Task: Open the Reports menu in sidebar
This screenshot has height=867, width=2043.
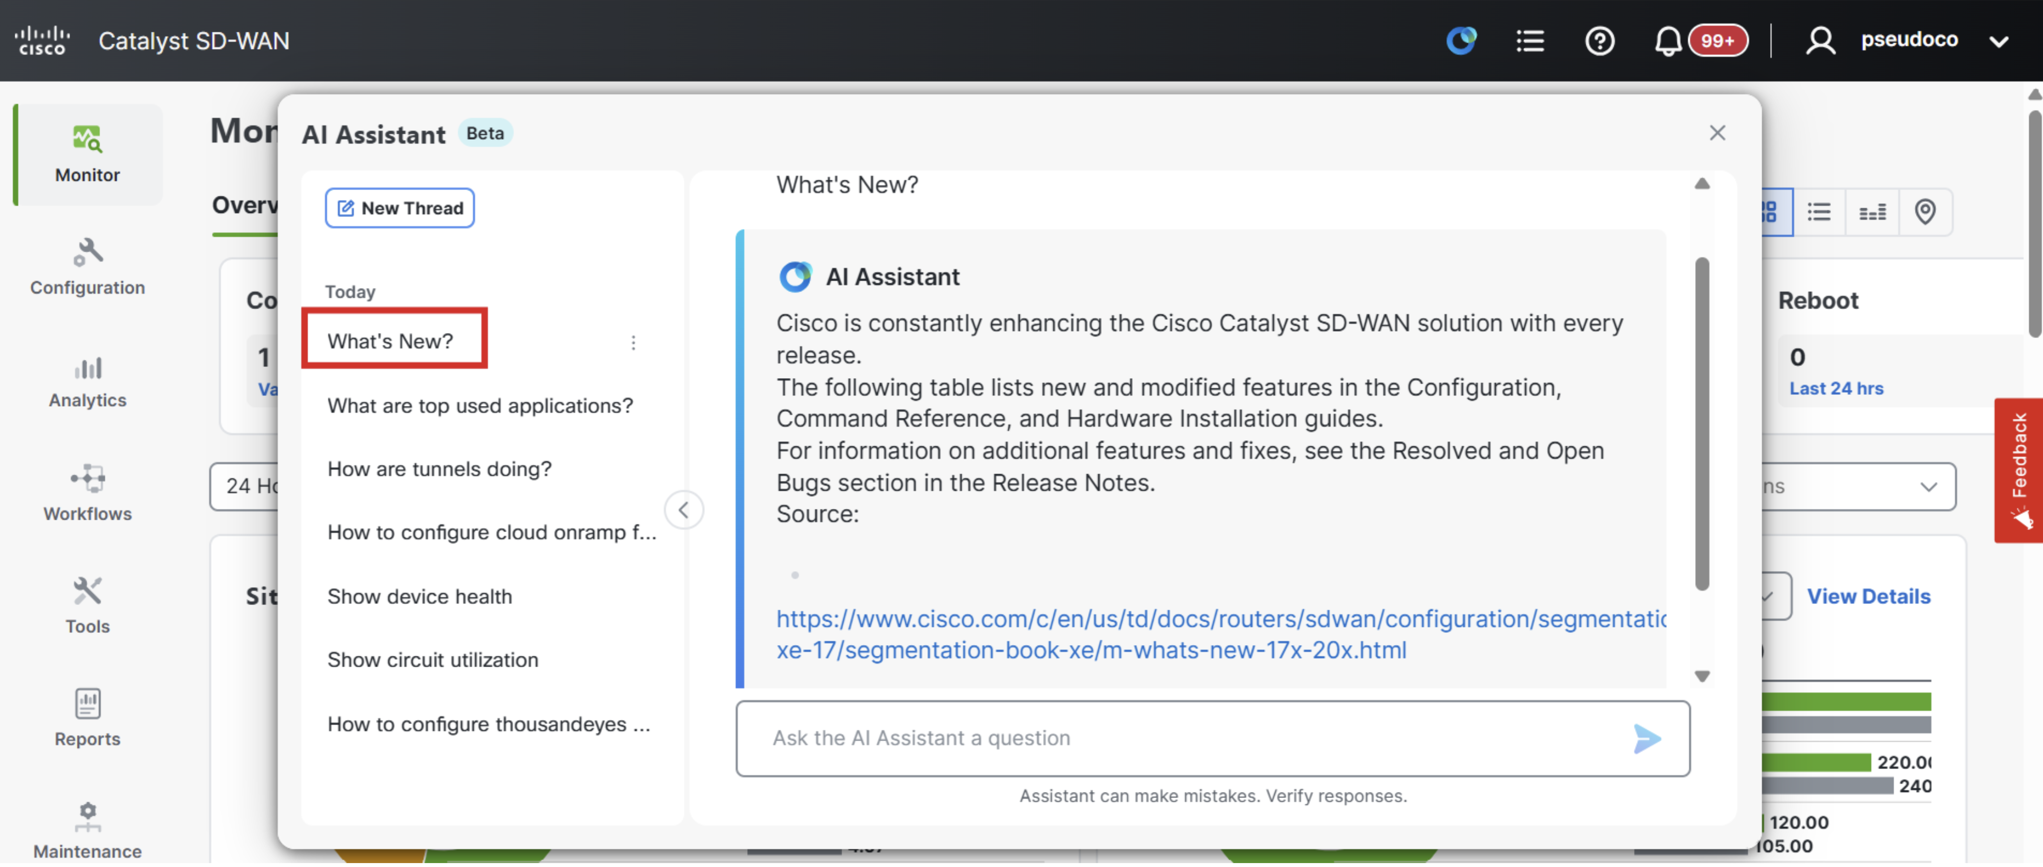Action: pyautogui.click(x=87, y=719)
